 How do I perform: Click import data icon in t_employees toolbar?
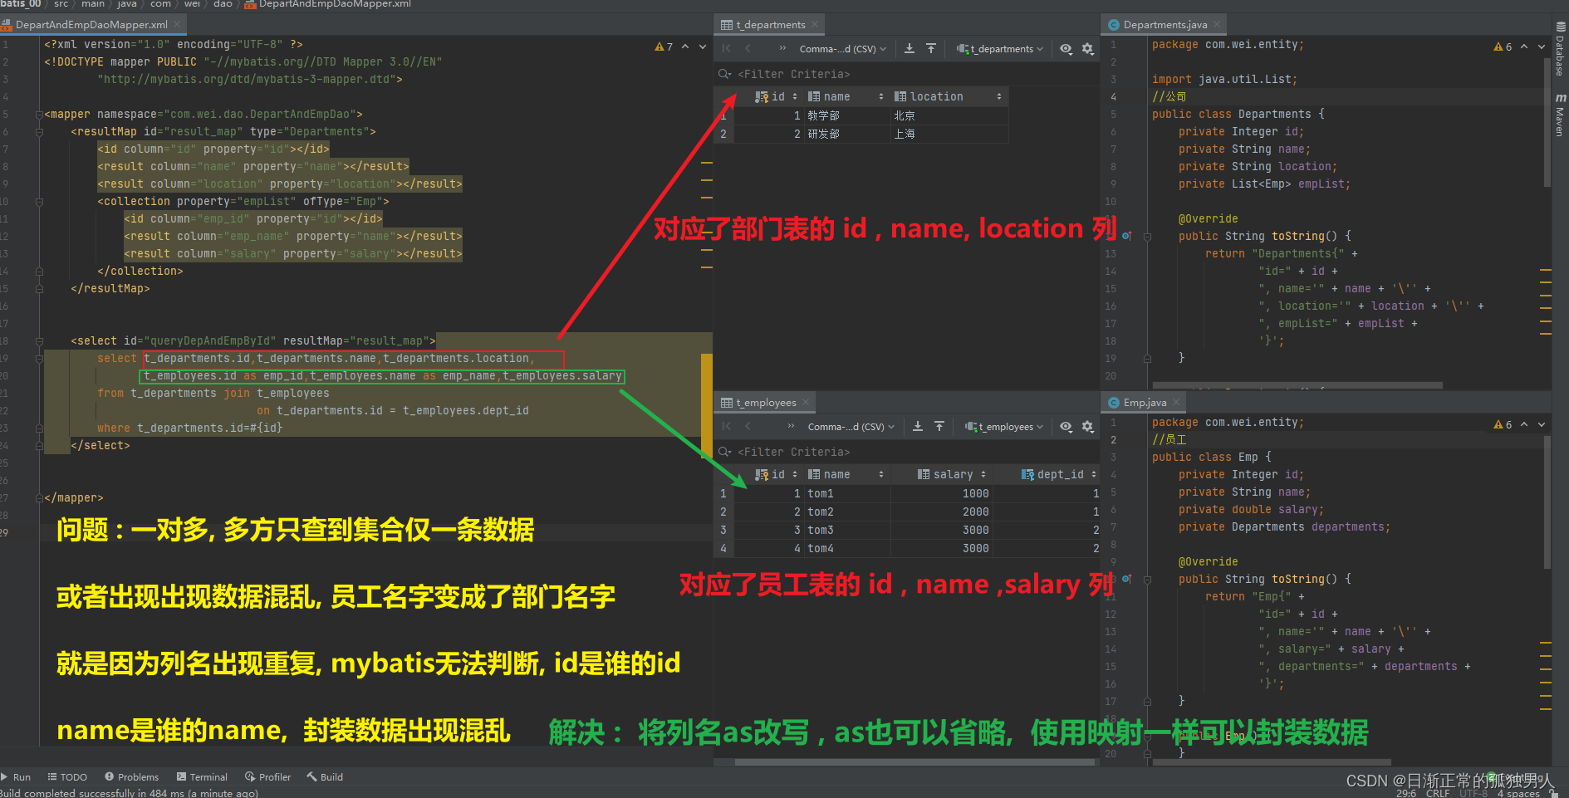click(939, 427)
